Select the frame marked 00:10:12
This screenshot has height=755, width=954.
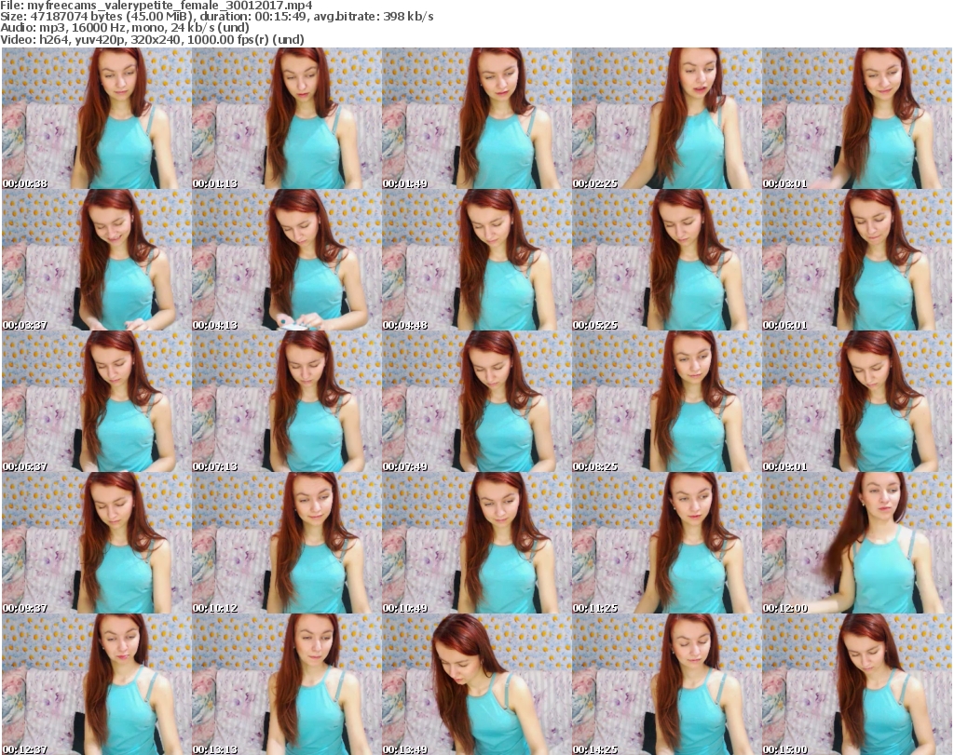pyautogui.click(x=287, y=543)
